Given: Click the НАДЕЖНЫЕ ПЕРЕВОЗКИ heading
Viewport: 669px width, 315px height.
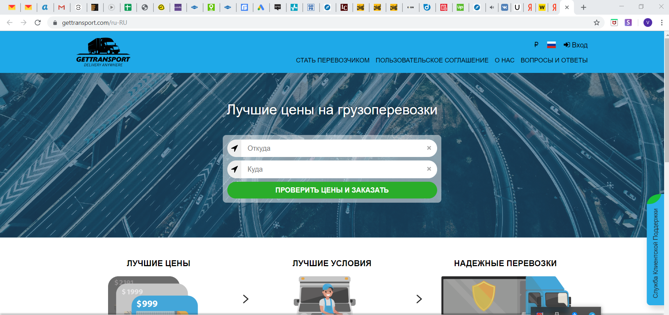Looking at the screenshot, I should [x=505, y=263].
